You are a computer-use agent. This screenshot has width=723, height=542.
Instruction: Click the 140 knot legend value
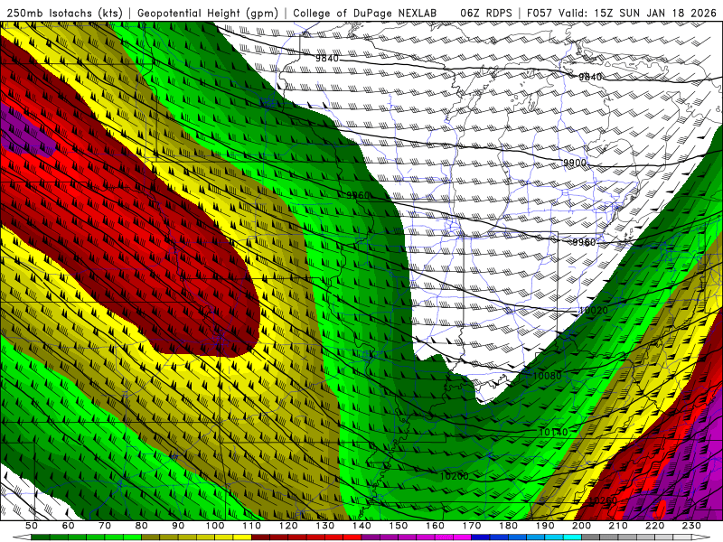[361, 526]
